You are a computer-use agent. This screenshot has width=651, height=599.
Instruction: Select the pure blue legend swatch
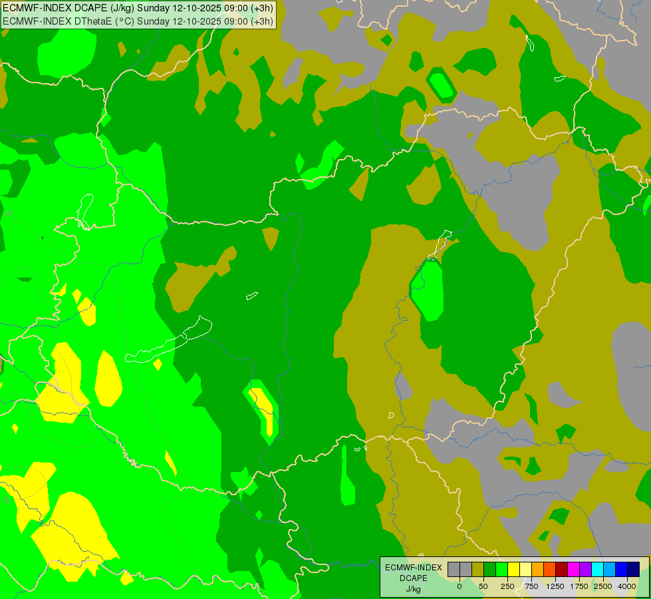(622, 570)
